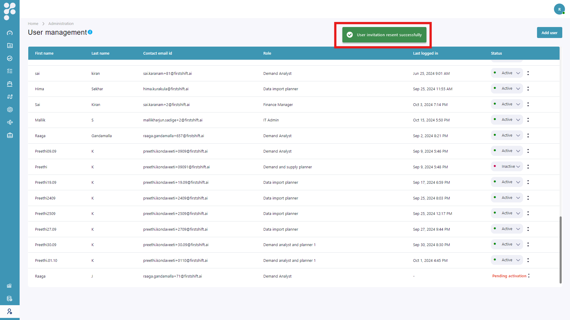Sort by the First name column header
This screenshot has height=320, width=570.
44,53
